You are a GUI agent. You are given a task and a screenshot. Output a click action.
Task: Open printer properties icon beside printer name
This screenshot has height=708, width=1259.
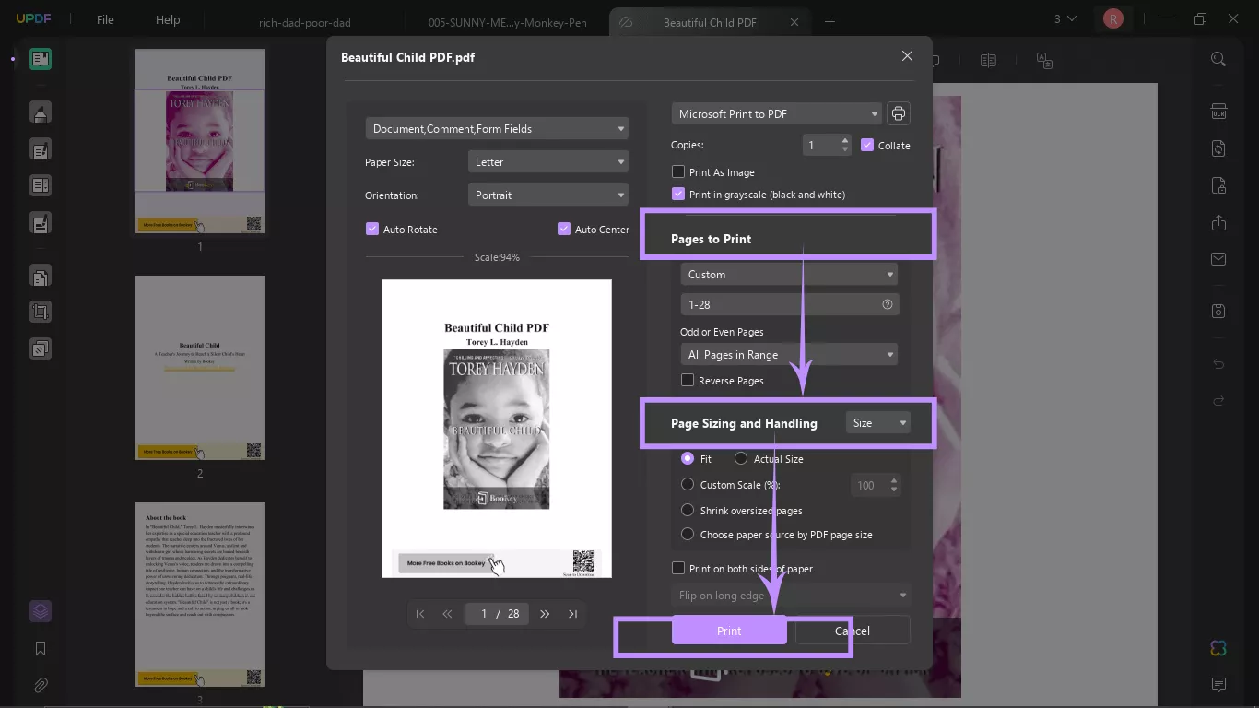[x=899, y=113]
